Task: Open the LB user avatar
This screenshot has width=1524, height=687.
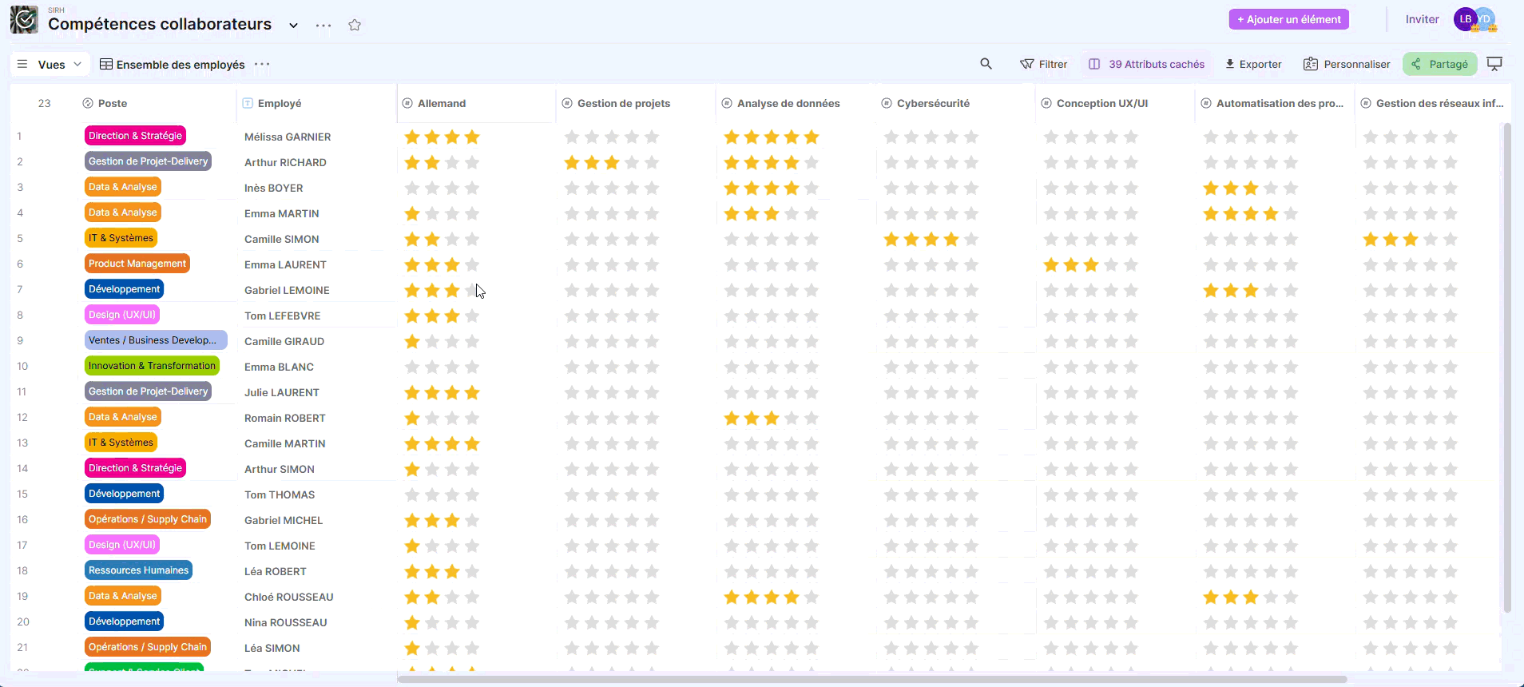Action: tap(1464, 19)
